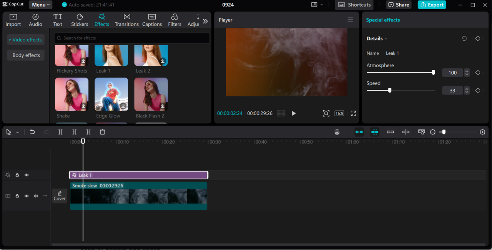Viewport: 492px width, 250px height.
Task: Mute the main video track
Action: click(36, 196)
